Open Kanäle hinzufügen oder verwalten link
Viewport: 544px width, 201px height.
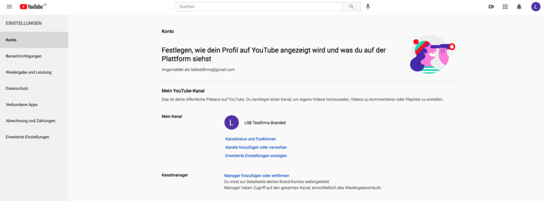coord(256,147)
